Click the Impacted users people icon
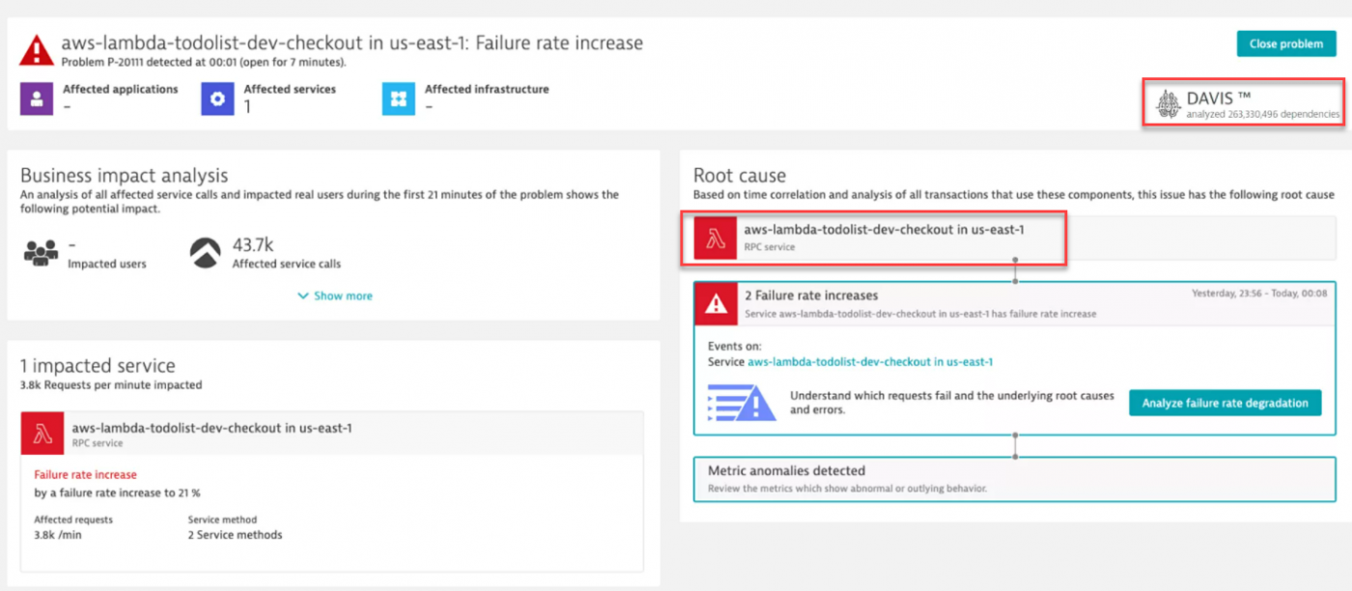Image resolution: width=1352 pixels, height=591 pixels. click(40, 253)
